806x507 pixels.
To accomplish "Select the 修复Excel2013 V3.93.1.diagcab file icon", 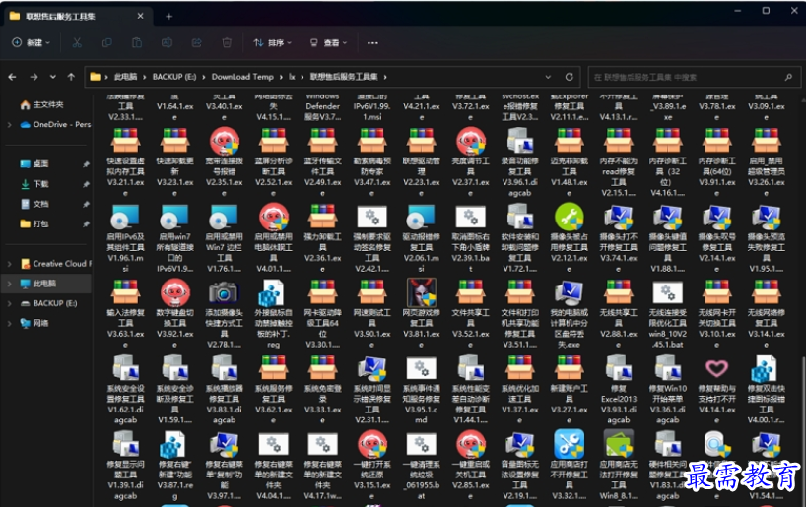I will tap(619, 368).
